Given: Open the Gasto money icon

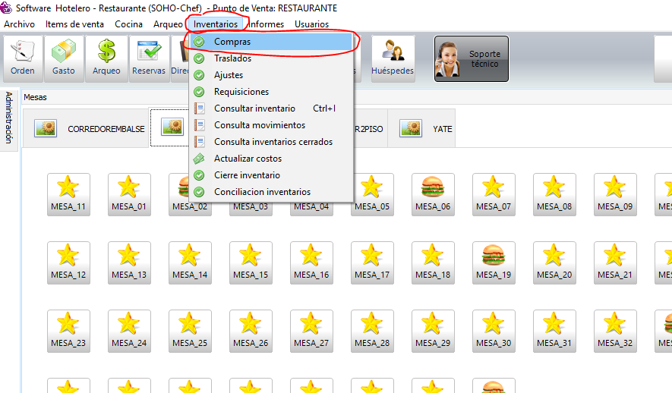Looking at the screenshot, I should [x=64, y=58].
